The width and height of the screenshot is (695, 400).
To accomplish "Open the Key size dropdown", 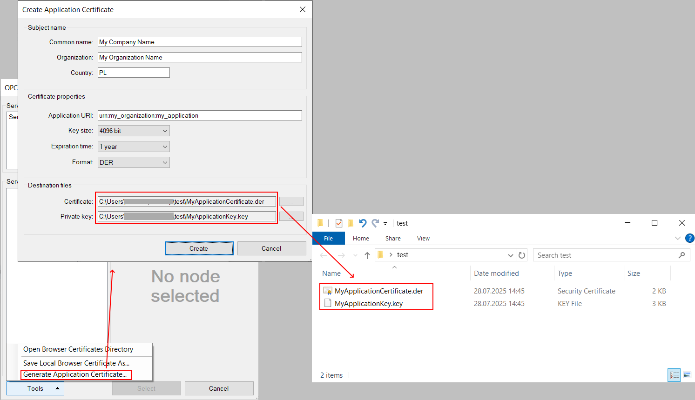I will (134, 131).
